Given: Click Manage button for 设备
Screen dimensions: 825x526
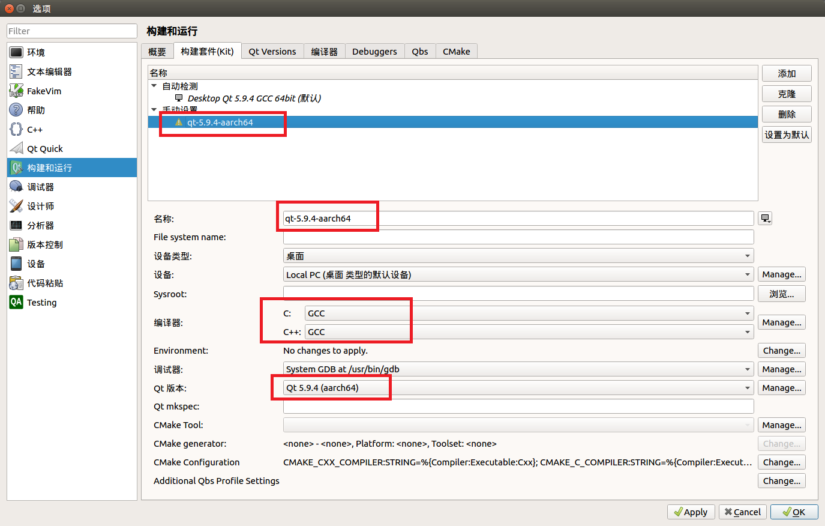Looking at the screenshot, I should 782,274.
